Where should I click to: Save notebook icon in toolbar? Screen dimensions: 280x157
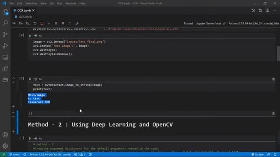click(x=70, y=23)
